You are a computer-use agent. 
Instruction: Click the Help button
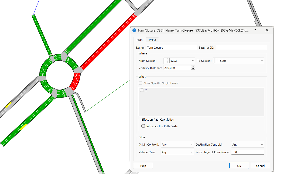click(x=143, y=166)
